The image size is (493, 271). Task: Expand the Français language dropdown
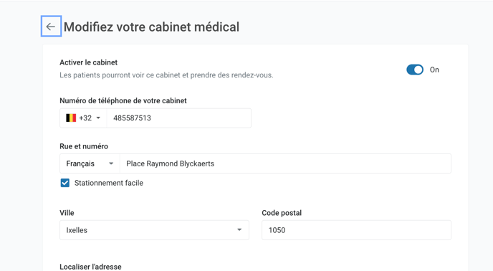90,163
